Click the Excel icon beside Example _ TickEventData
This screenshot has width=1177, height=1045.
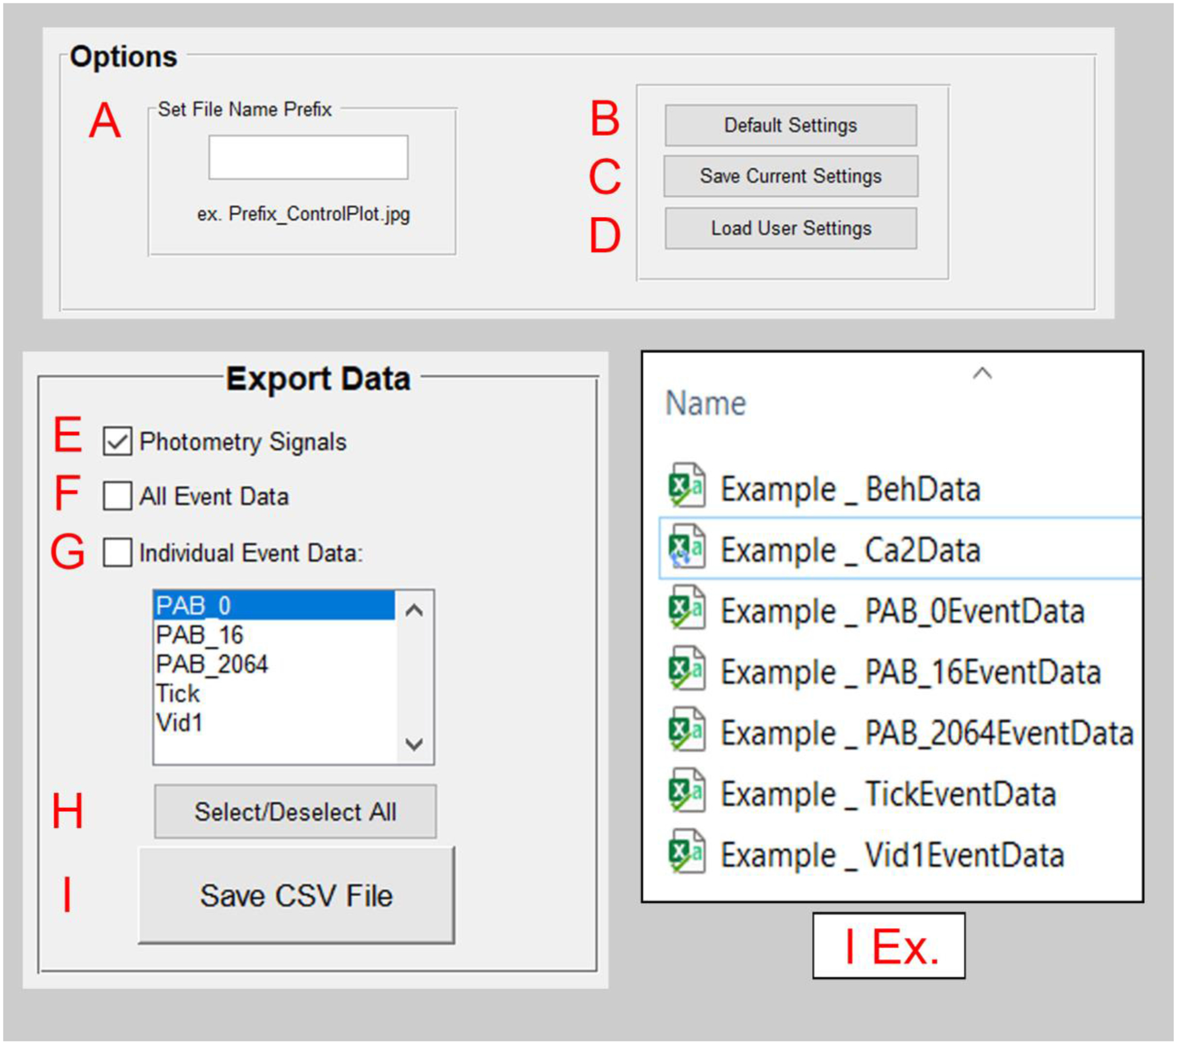(687, 791)
